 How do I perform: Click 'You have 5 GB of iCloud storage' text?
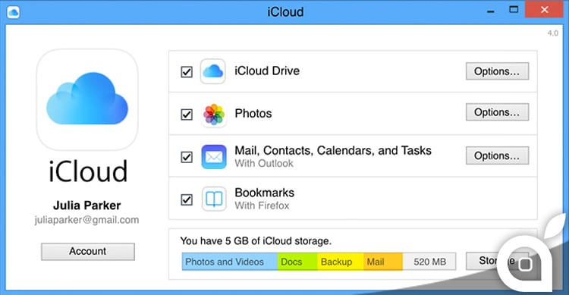256,241
